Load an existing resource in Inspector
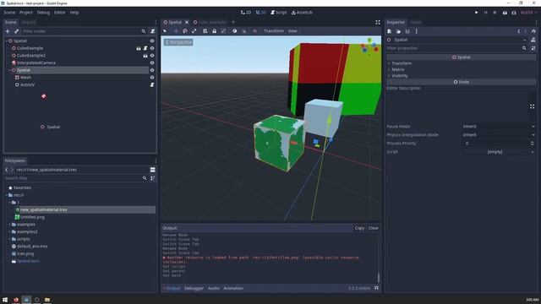This screenshot has height=304, width=541. pos(398,31)
